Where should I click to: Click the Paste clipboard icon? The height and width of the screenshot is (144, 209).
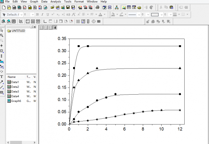[x=171, y=7]
